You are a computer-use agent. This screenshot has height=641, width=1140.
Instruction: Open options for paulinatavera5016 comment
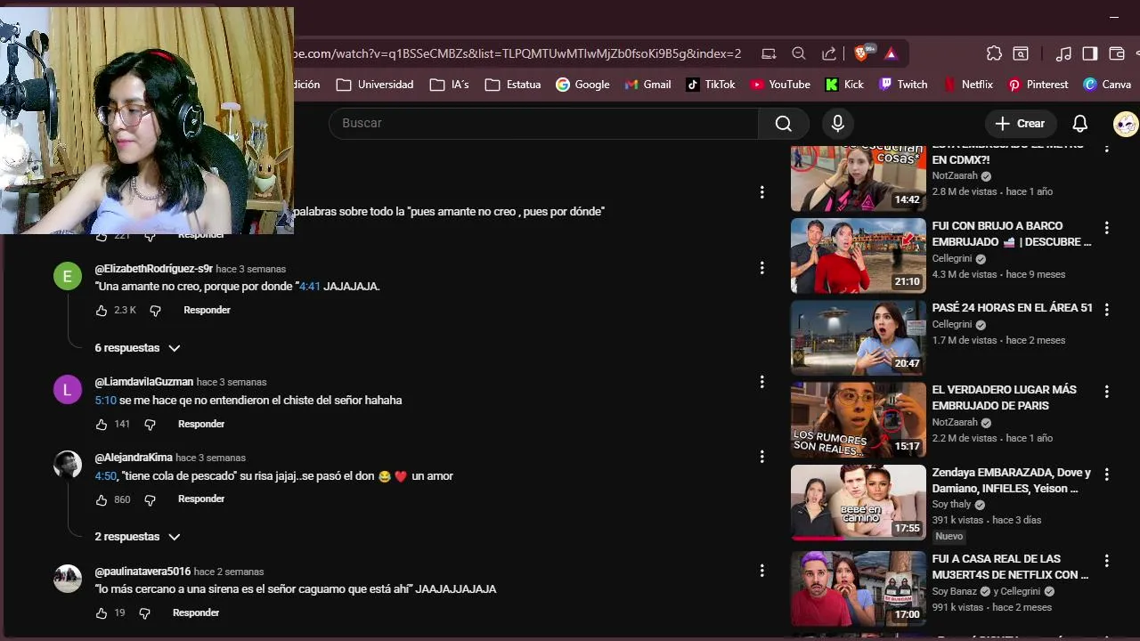[x=761, y=571]
